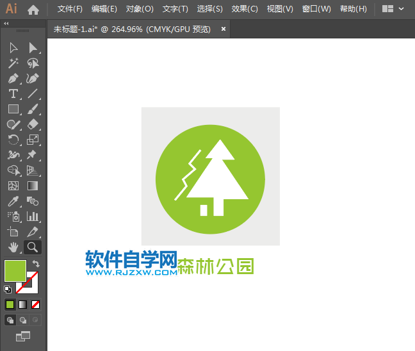The image size is (415, 351).
Task: Open the workspace switcher dropdown
Action: pos(393,9)
